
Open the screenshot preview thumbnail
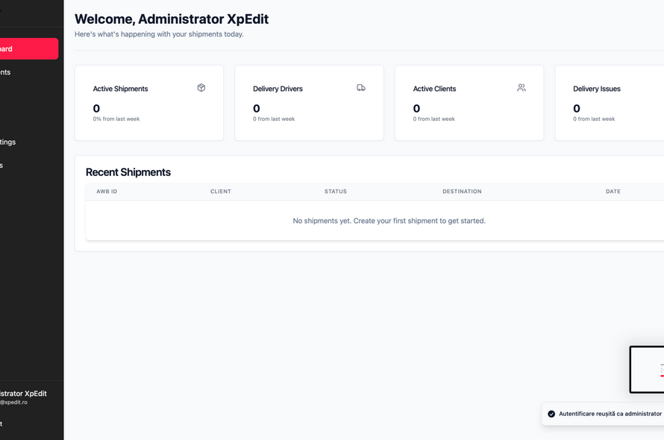pyautogui.click(x=647, y=369)
